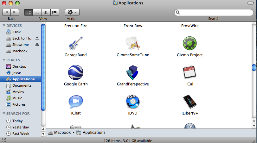This screenshot has height=143, width=257.
Task: Select Applications in the sidebar
Action: pyautogui.click(x=21, y=79)
